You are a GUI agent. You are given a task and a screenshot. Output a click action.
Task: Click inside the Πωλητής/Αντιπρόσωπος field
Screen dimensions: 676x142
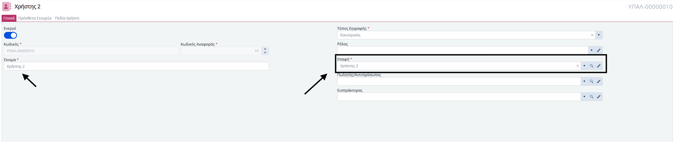coord(459,81)
